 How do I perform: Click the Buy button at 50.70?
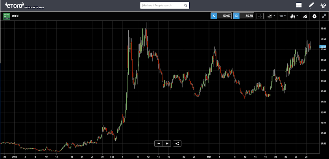pyautogui.click(x=244, y=16)
